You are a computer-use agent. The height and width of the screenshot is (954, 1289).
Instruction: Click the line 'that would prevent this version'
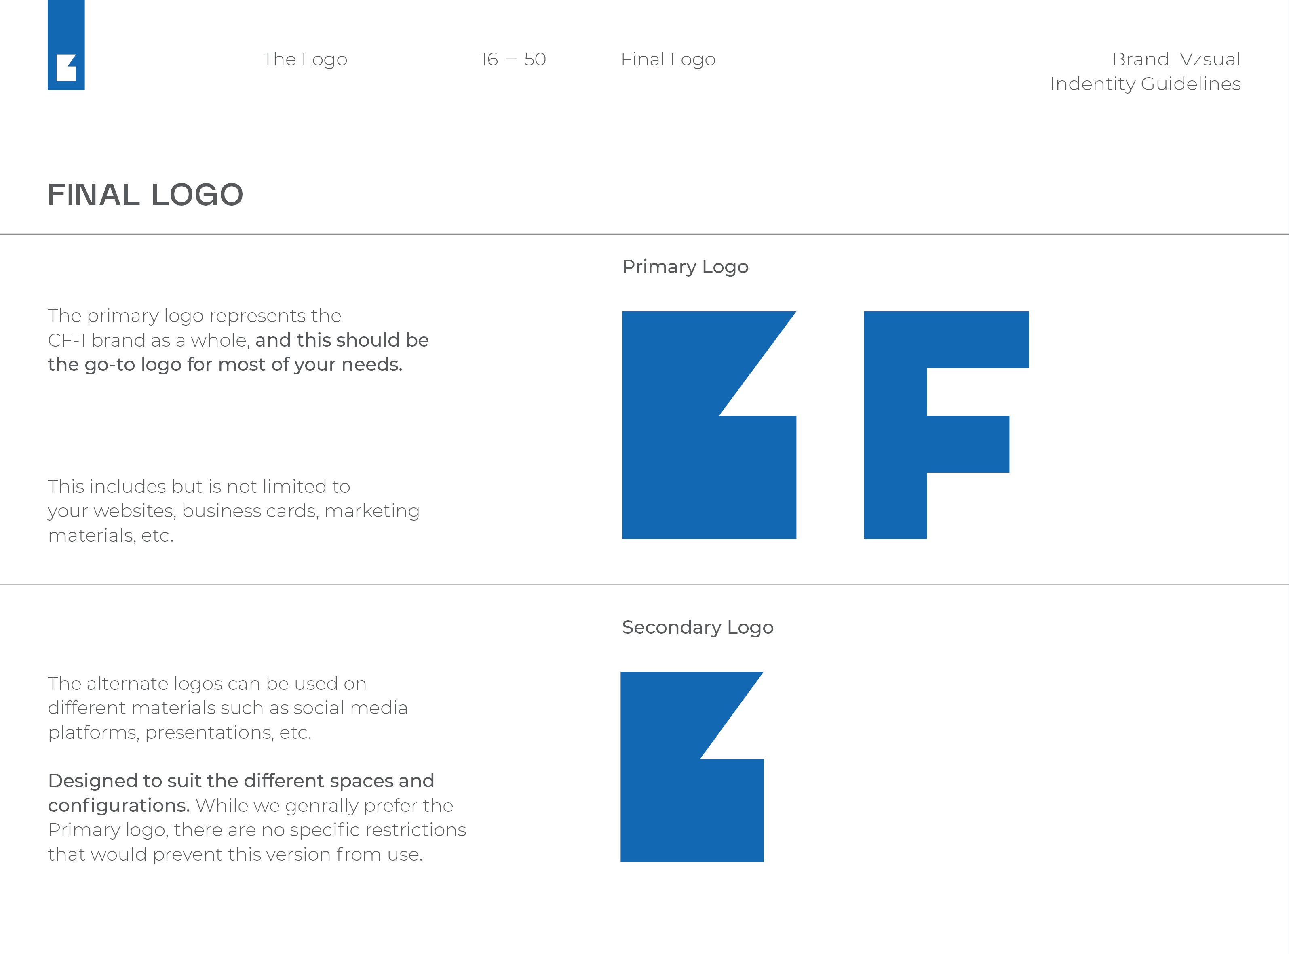point(235,855)
